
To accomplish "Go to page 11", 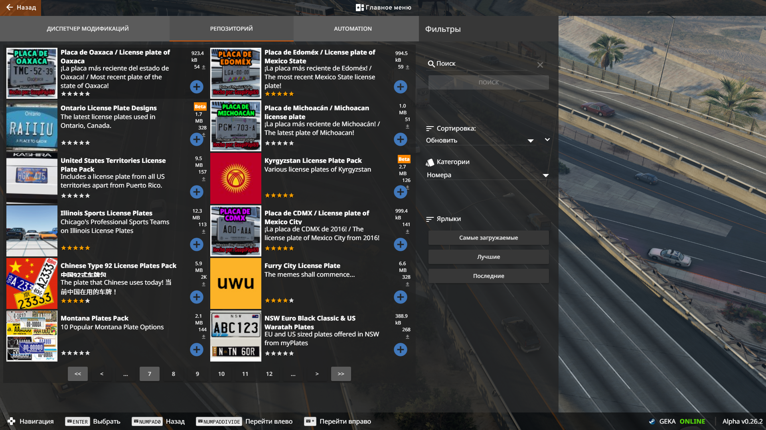I will click(245, 374).
